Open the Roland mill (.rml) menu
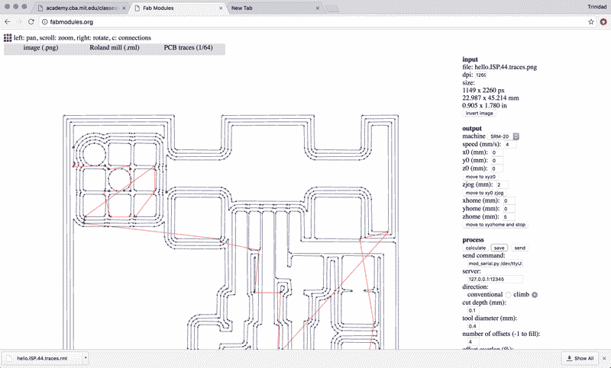The image size is (611, 368). point(115,48)
